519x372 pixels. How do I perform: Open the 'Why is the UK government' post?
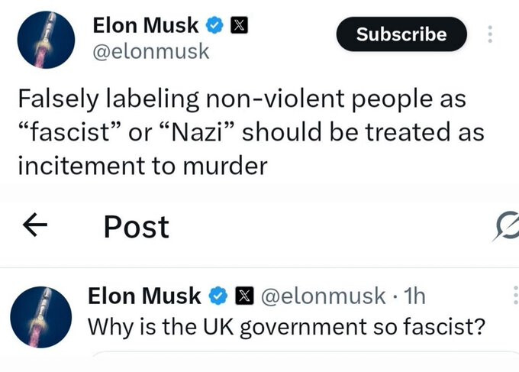click(287, 326)
